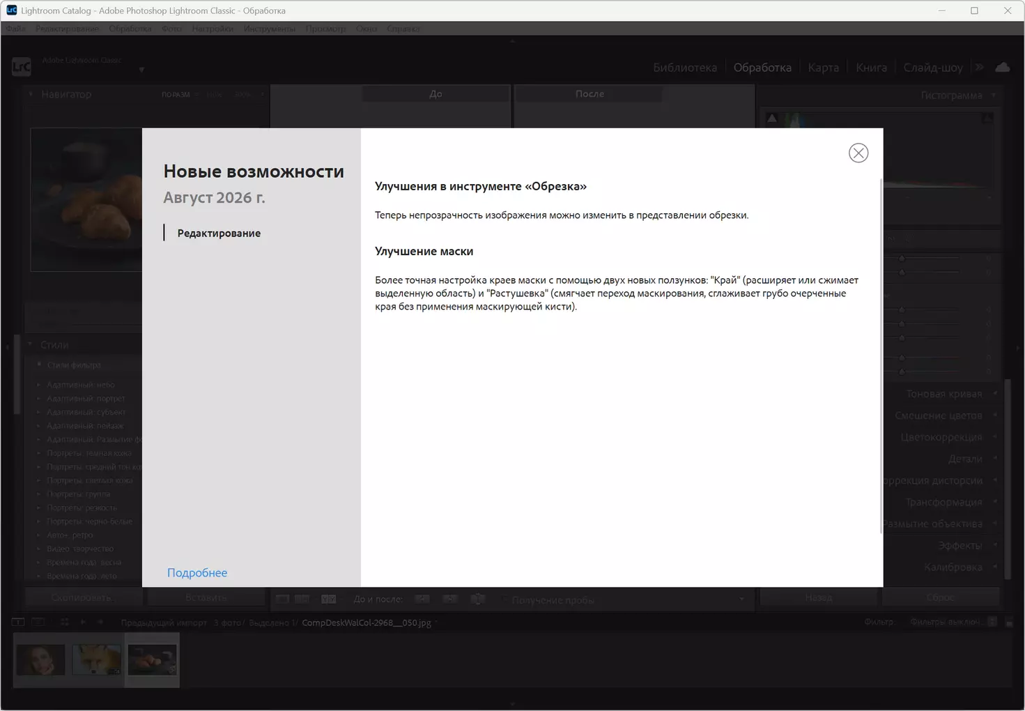Open the Файл menu

[16, 29]
